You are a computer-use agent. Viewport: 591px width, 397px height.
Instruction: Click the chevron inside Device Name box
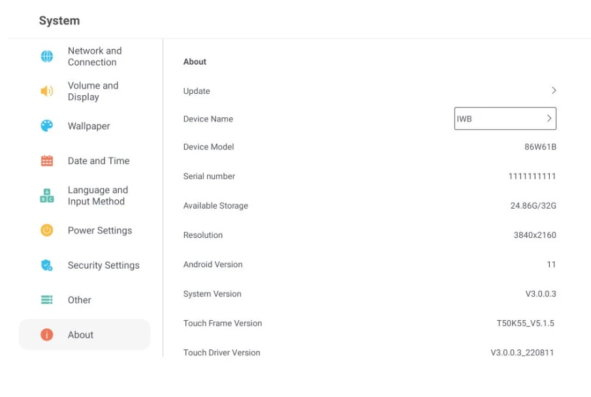[549, 119]
